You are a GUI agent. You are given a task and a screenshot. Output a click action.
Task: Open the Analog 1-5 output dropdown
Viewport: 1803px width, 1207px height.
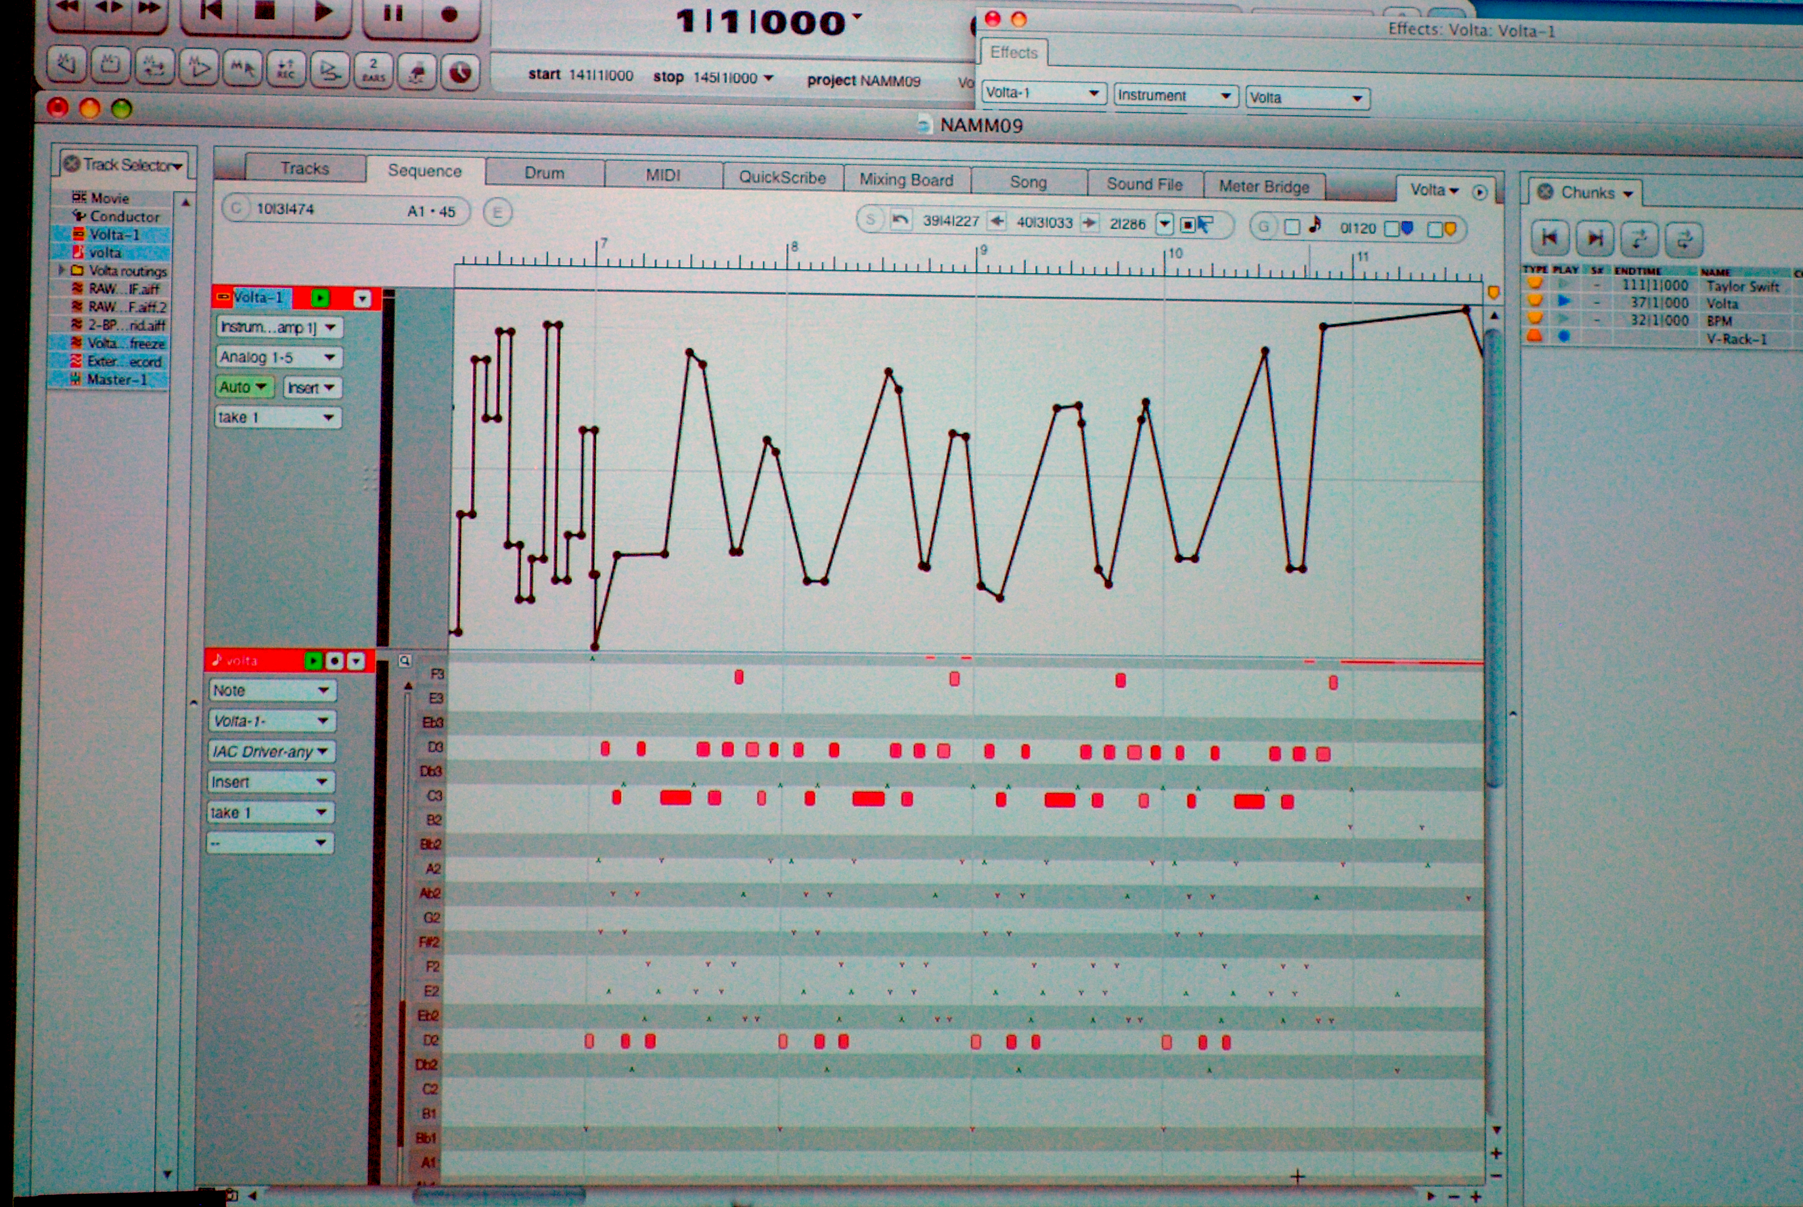(x=278, y=357)
